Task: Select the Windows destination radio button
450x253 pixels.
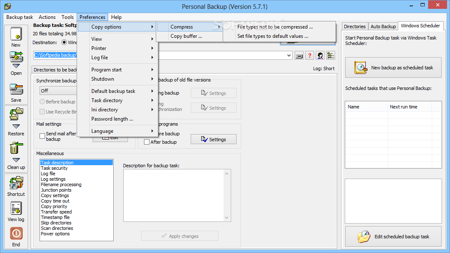Action: pos(64,42)
